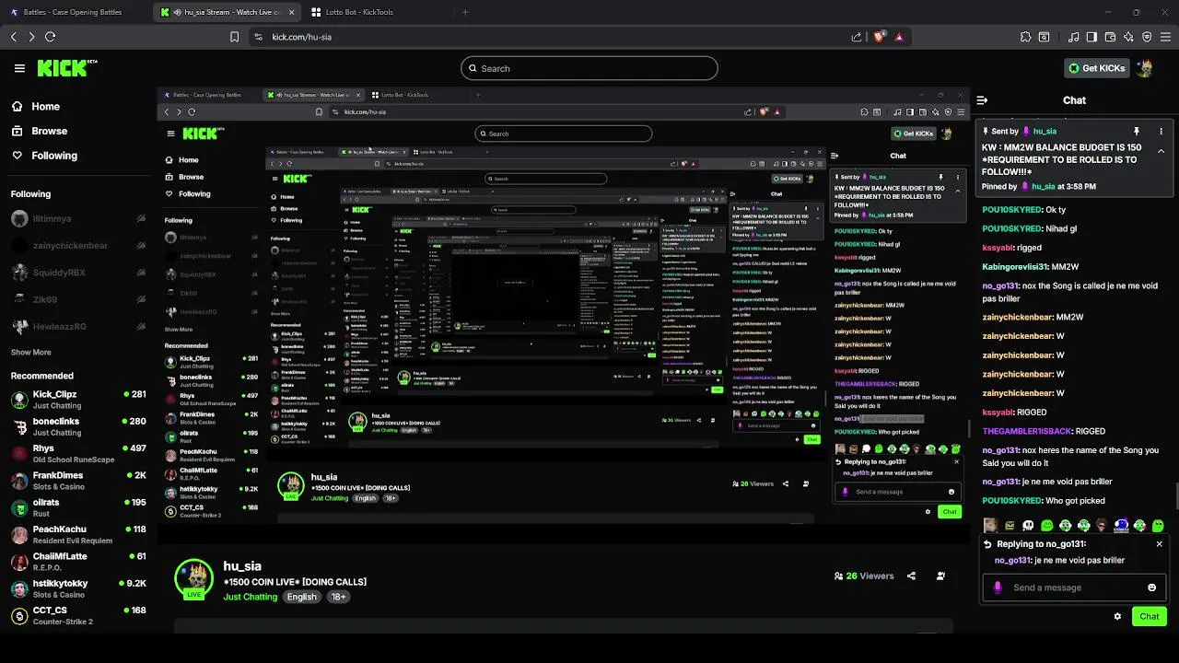Viewport: 1179px width, 663px height.
Task: Insert the white skull quick emote
Action: point(1028,525)
